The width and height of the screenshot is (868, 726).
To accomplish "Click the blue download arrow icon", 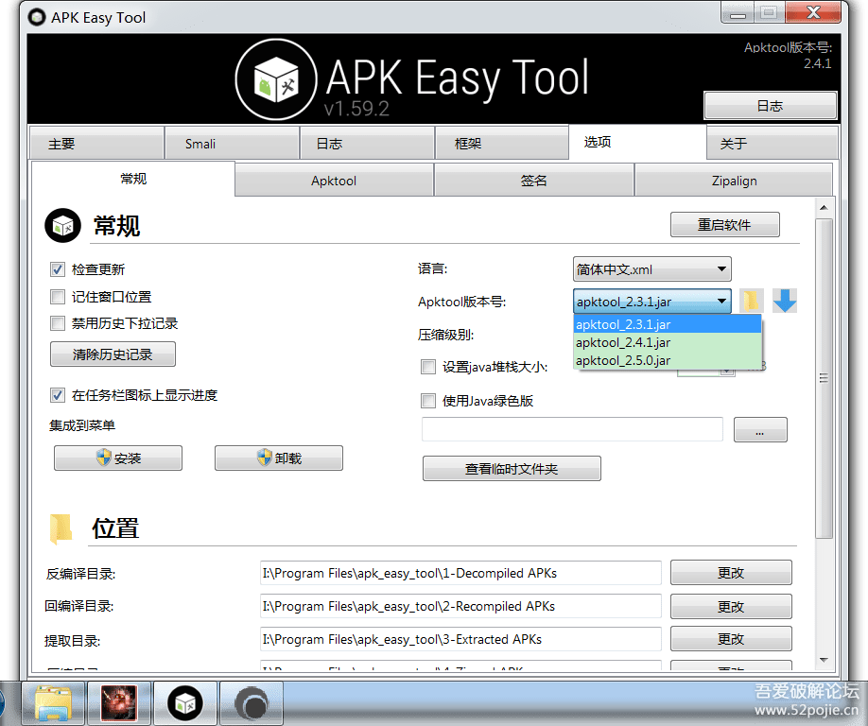I will (785, 301).
